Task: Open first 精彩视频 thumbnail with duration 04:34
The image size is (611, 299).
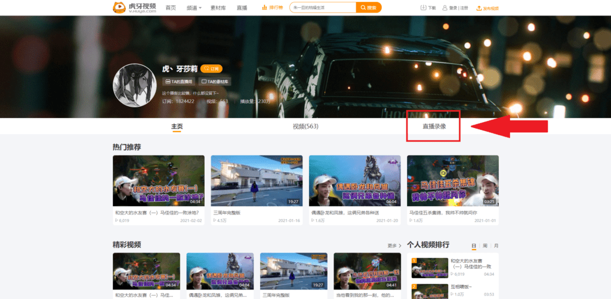Action: click(x=147, y=271)
